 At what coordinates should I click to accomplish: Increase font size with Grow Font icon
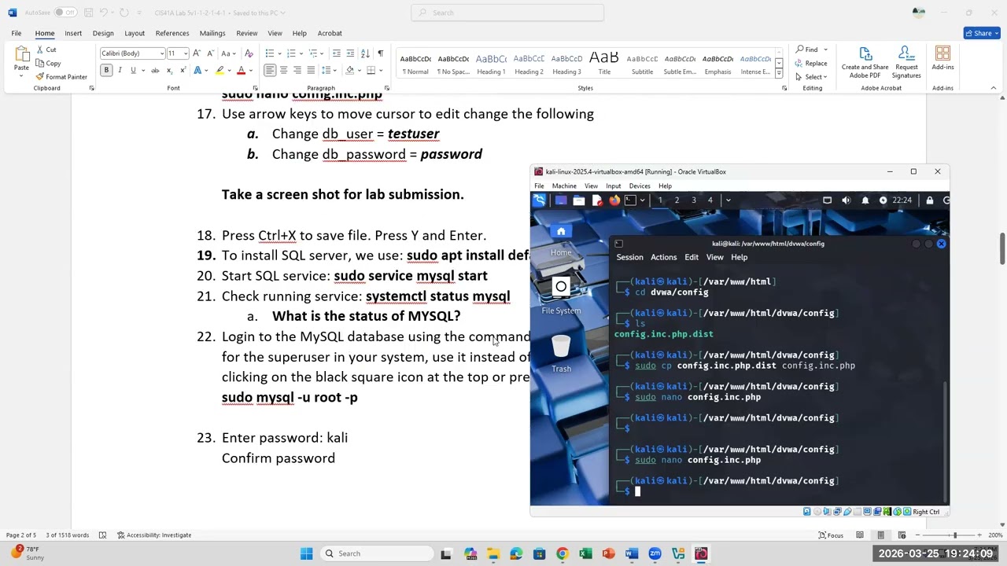coord(196,53)
